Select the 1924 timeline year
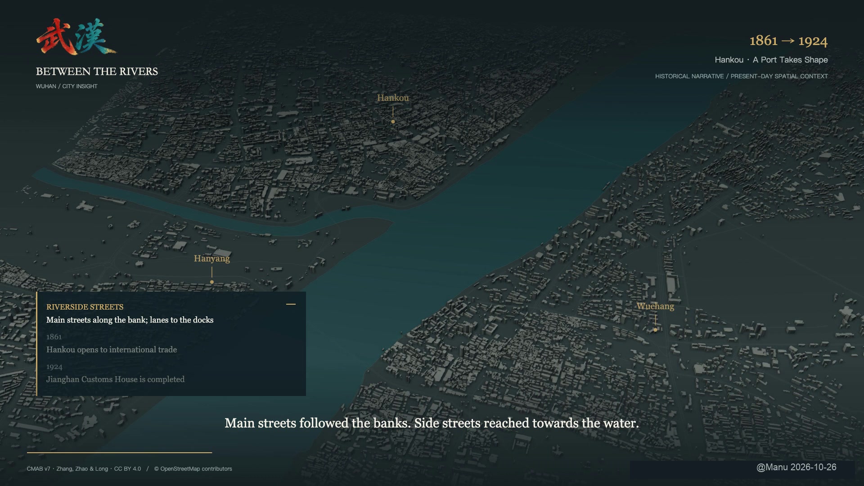Viewport: 864px width, 486px height. click(x=54, y=367)
